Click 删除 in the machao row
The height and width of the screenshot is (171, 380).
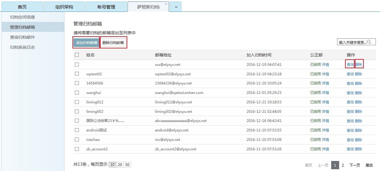tap(359, 139)
